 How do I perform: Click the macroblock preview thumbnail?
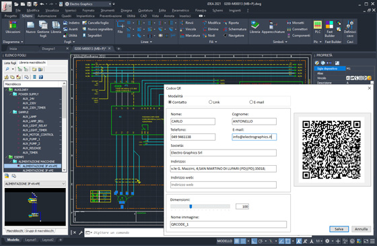pyautogui.click(x=35, y=207)
